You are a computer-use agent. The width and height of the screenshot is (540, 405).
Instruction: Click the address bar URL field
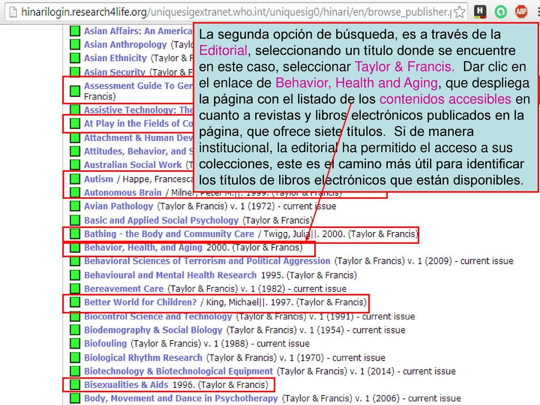point(236,12)
